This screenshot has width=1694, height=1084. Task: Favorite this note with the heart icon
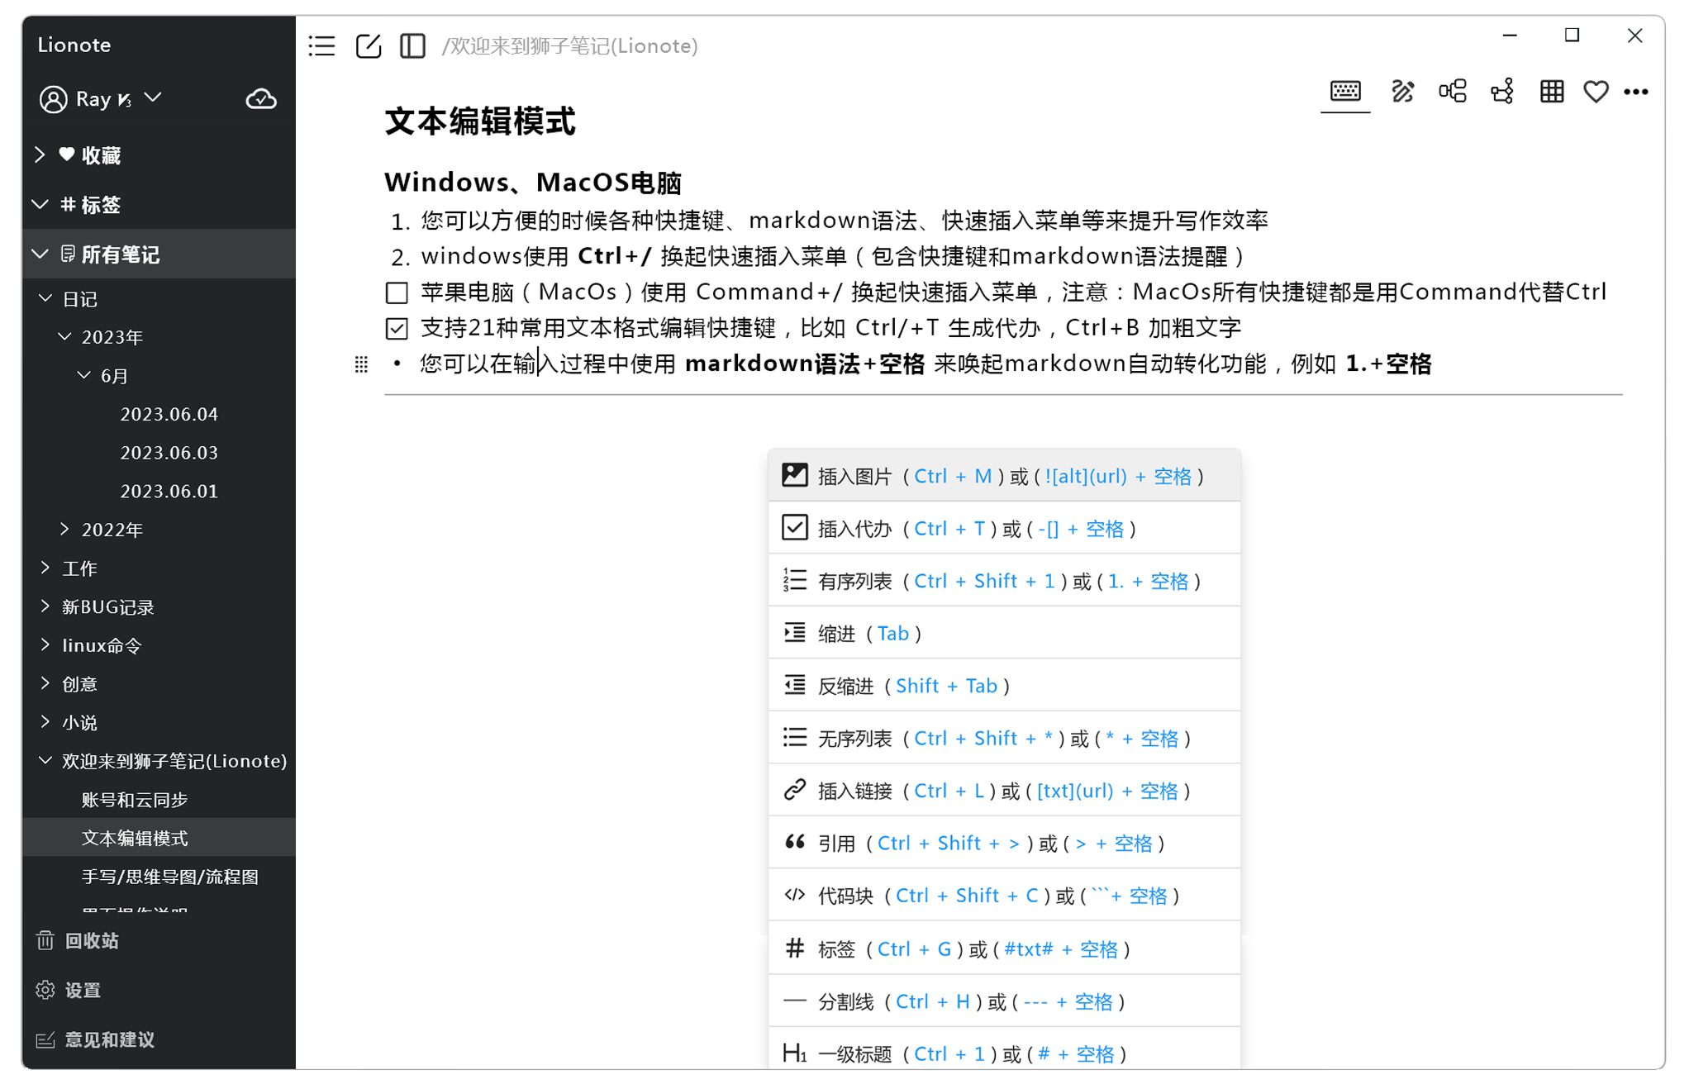coord(1596,92)
